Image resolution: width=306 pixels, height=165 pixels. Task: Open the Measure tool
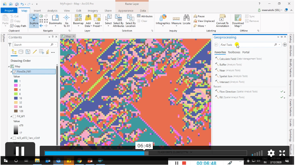(176, 21)
